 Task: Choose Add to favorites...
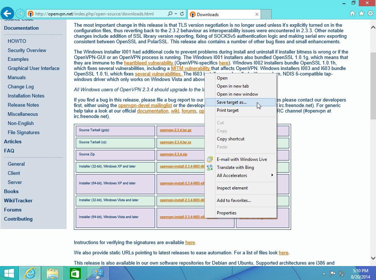[x=241, y=200]
